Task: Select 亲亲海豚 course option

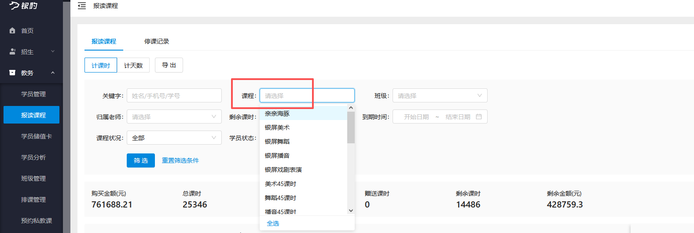Action: (x=303, y=113)
